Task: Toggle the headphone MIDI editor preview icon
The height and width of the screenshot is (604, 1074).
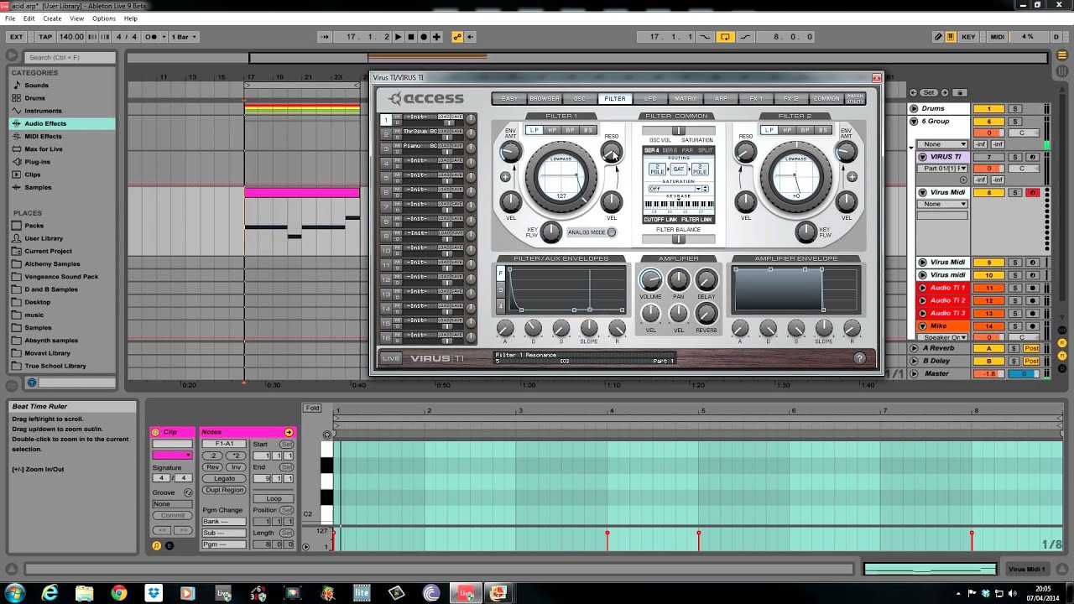Action: click(328, 435)
